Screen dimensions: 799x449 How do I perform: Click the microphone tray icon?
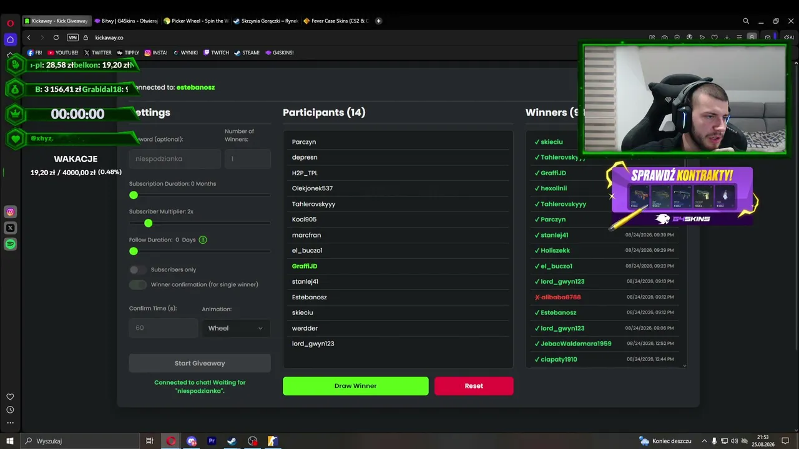coord(715,441)
